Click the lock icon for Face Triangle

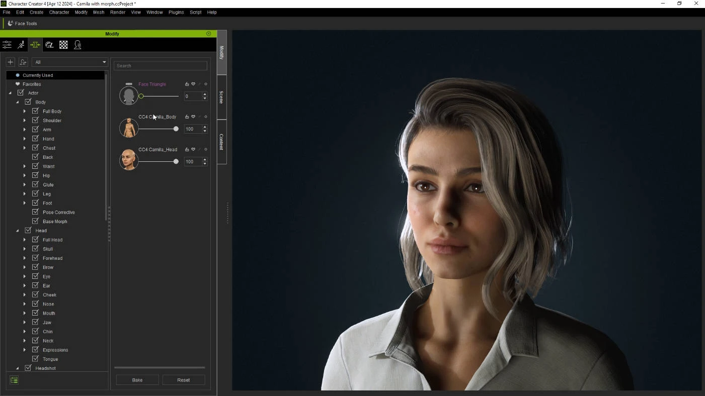coord(187,84)
